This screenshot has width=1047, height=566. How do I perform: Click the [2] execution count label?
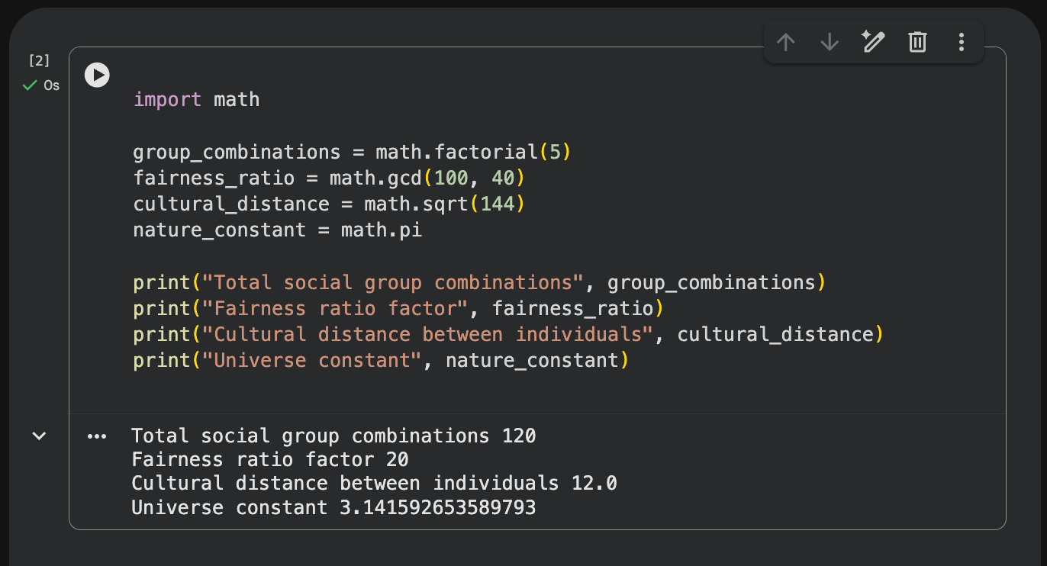(39, 61)
